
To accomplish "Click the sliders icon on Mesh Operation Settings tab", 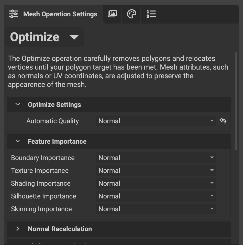I will click(x=13, y=14).
